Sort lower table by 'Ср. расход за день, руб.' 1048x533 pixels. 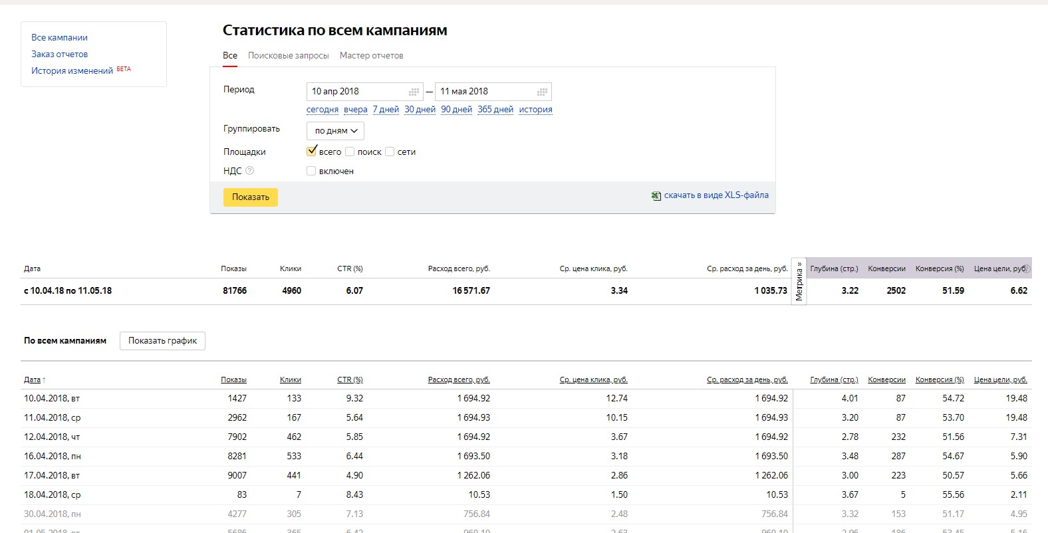(x=747, y=379)
